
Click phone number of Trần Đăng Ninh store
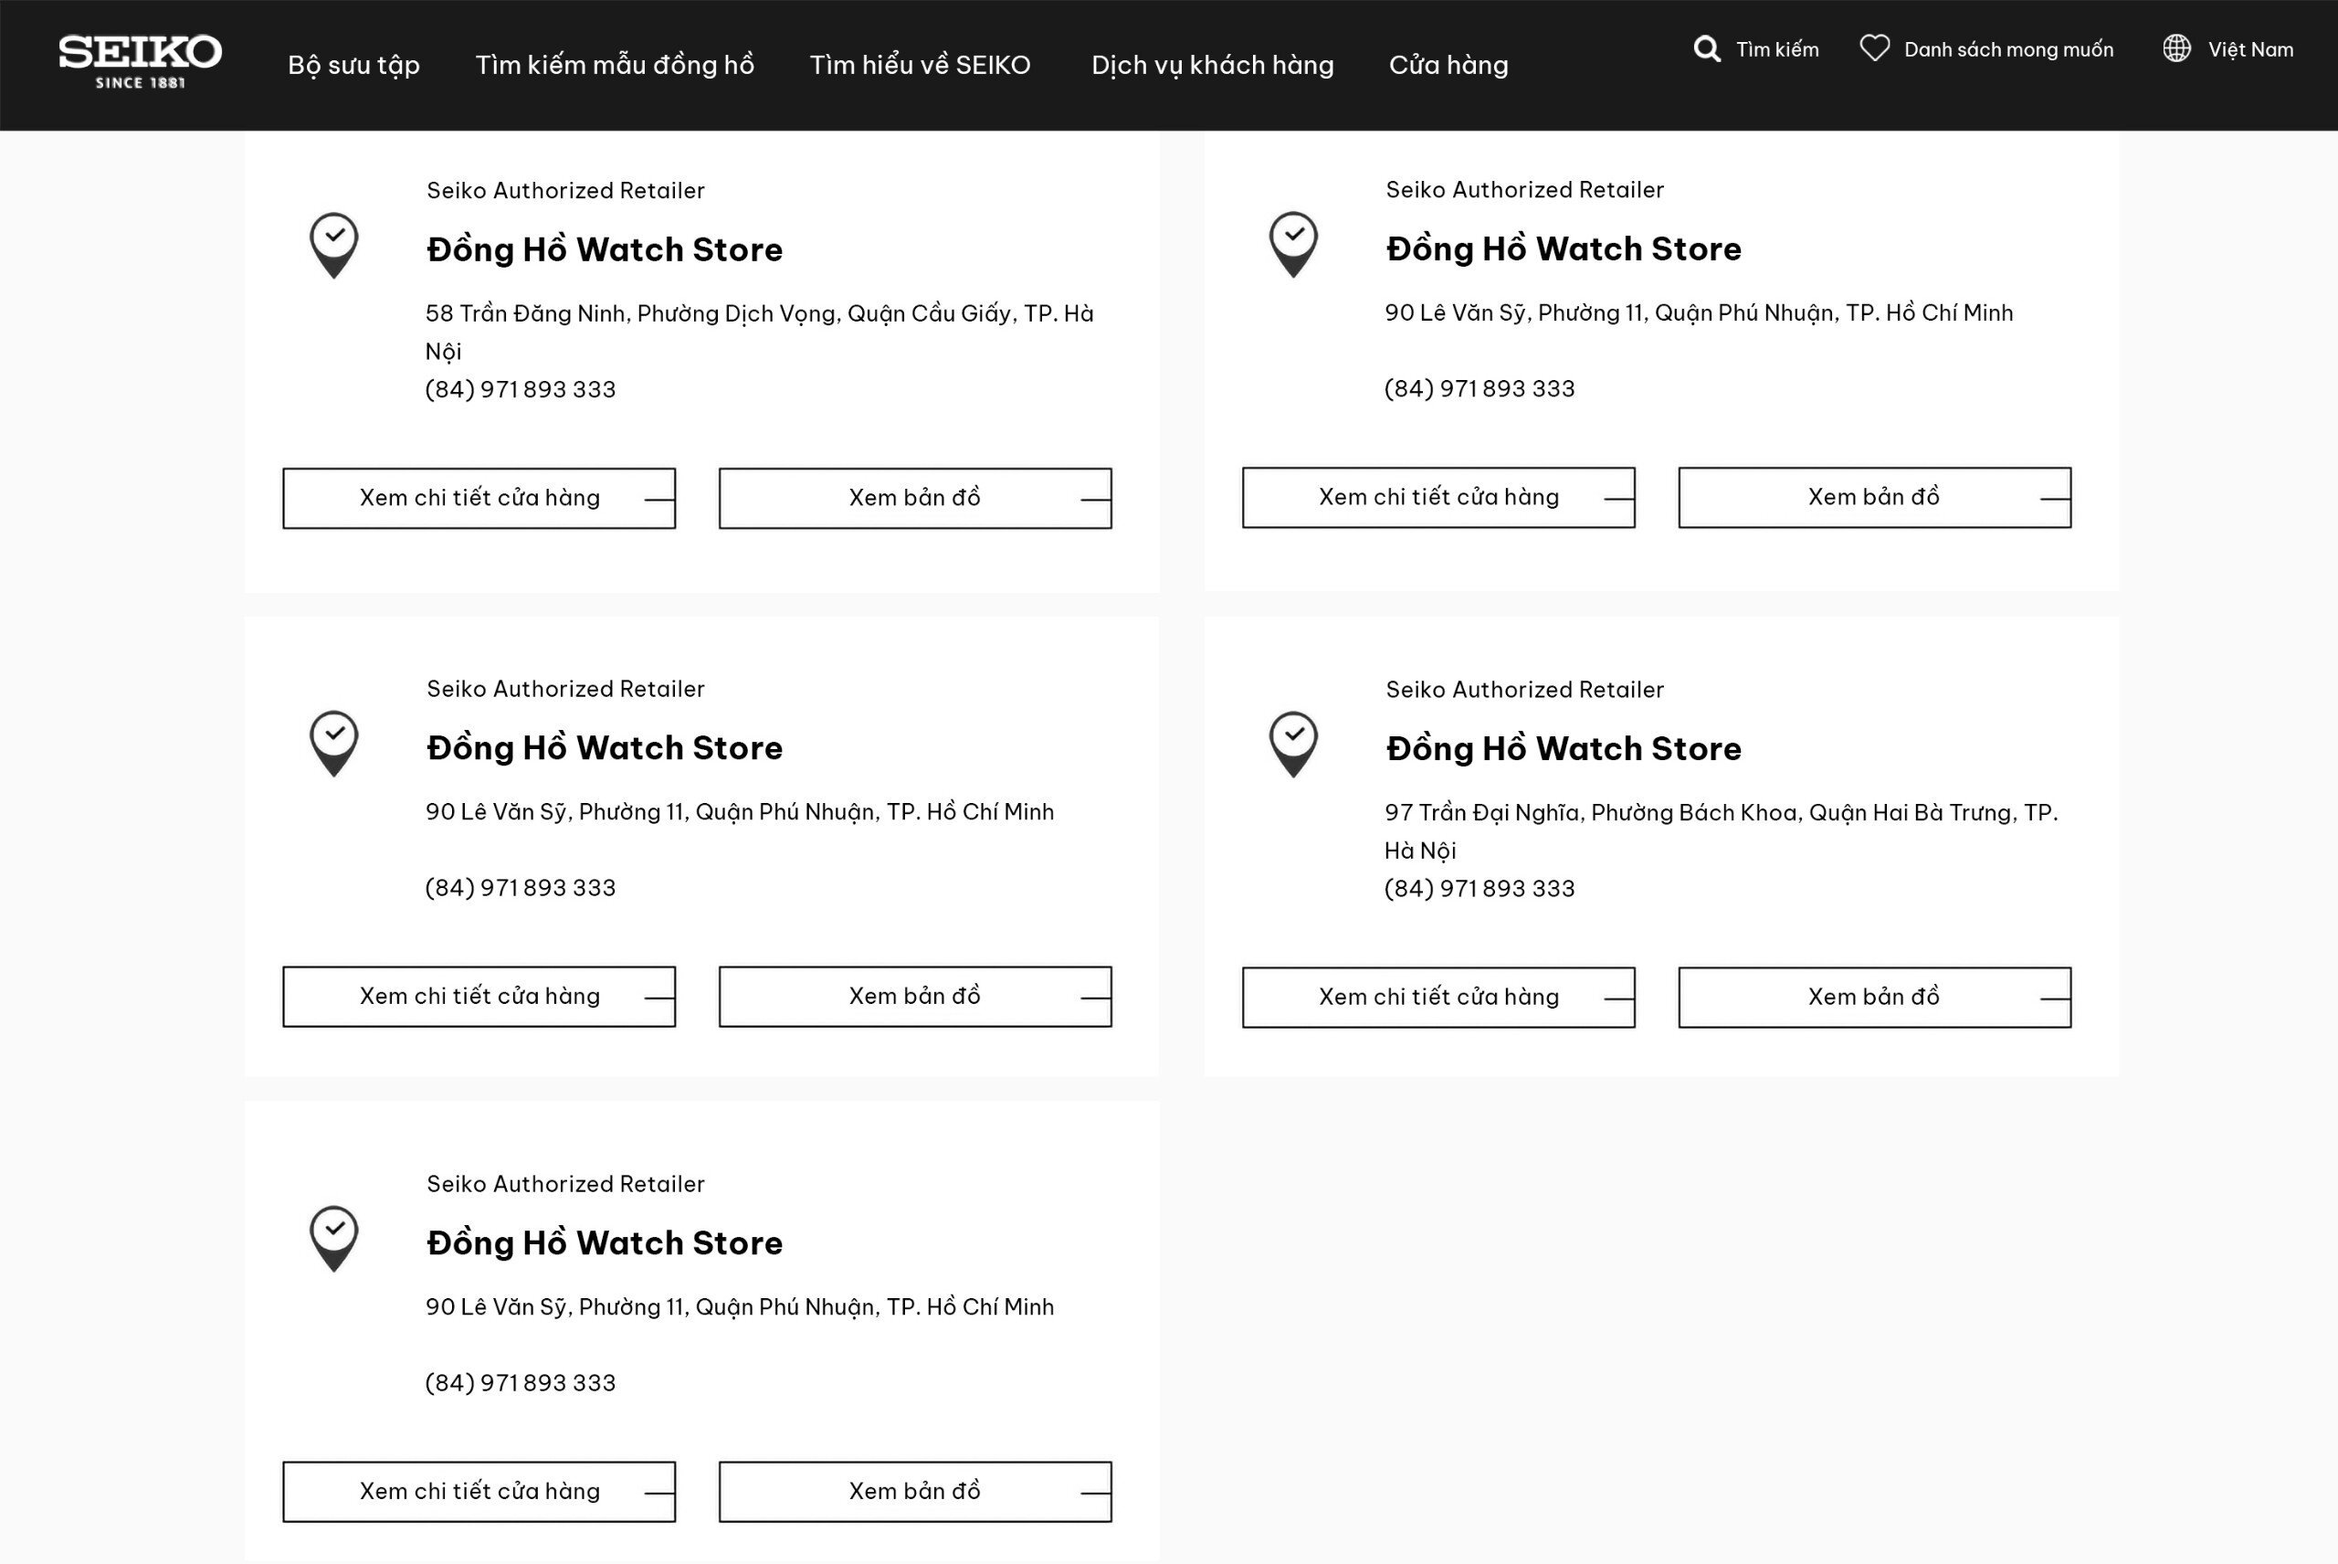pos(521,389)
